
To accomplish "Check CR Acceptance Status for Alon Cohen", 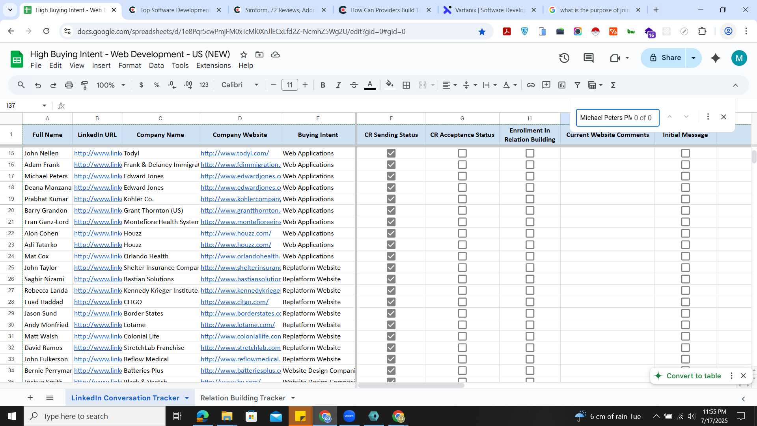I will coord(462,233).
